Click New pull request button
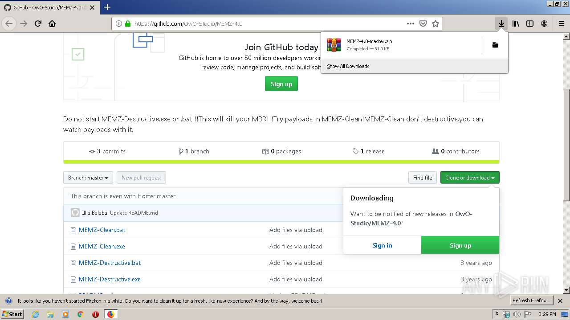The image size is (570, 320). pos(141,178)
